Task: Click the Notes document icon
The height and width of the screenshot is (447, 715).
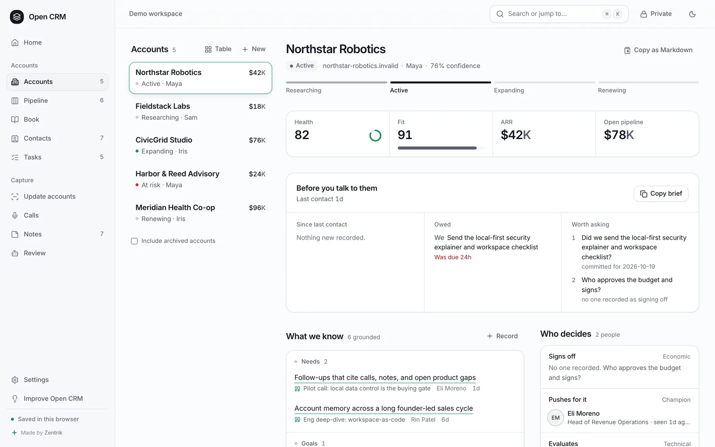Action: coord(15,234)
